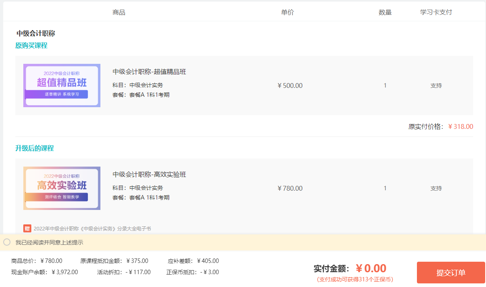Click the 中级会计职称-超值精品班 course title
Viewport: 486px width, 287px height.
pyautogui.click(x=149, y=72)
